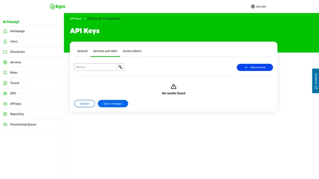Click the KPN logo
Viewport: 319px width, 179px height.
[x=57, y=6]
